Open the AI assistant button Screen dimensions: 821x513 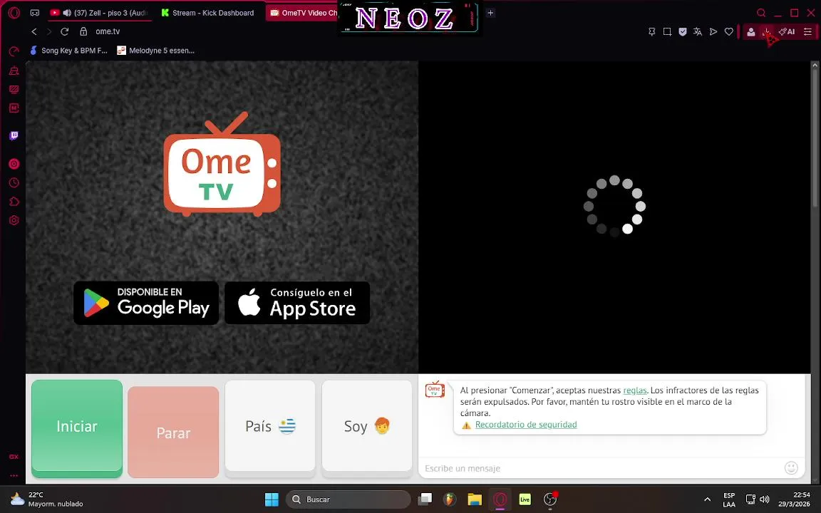[787, 32]
